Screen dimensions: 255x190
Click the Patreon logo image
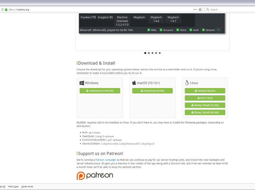[95, 175]
